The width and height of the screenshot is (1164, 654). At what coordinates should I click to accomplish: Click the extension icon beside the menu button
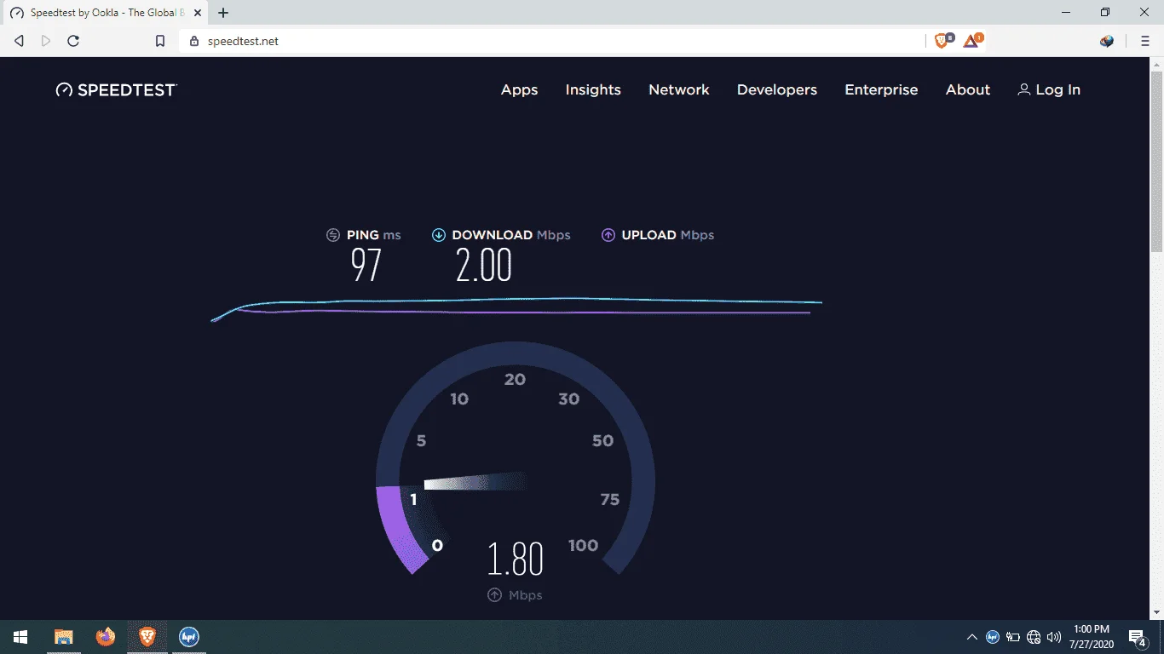click(x=1107, y=41)
